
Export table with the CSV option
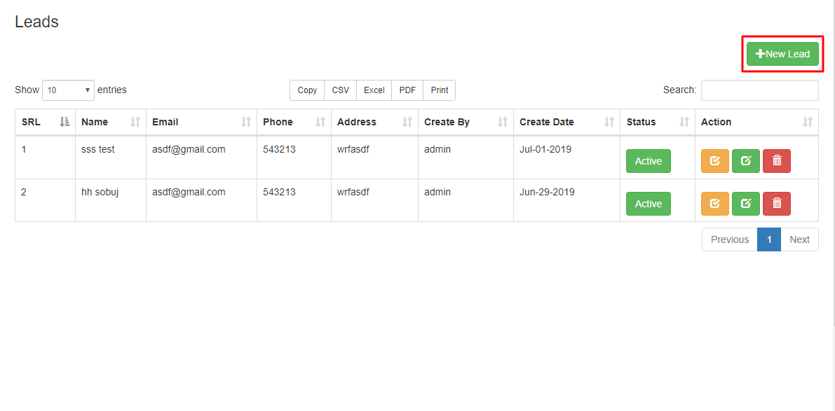click(x=340, y=90)
